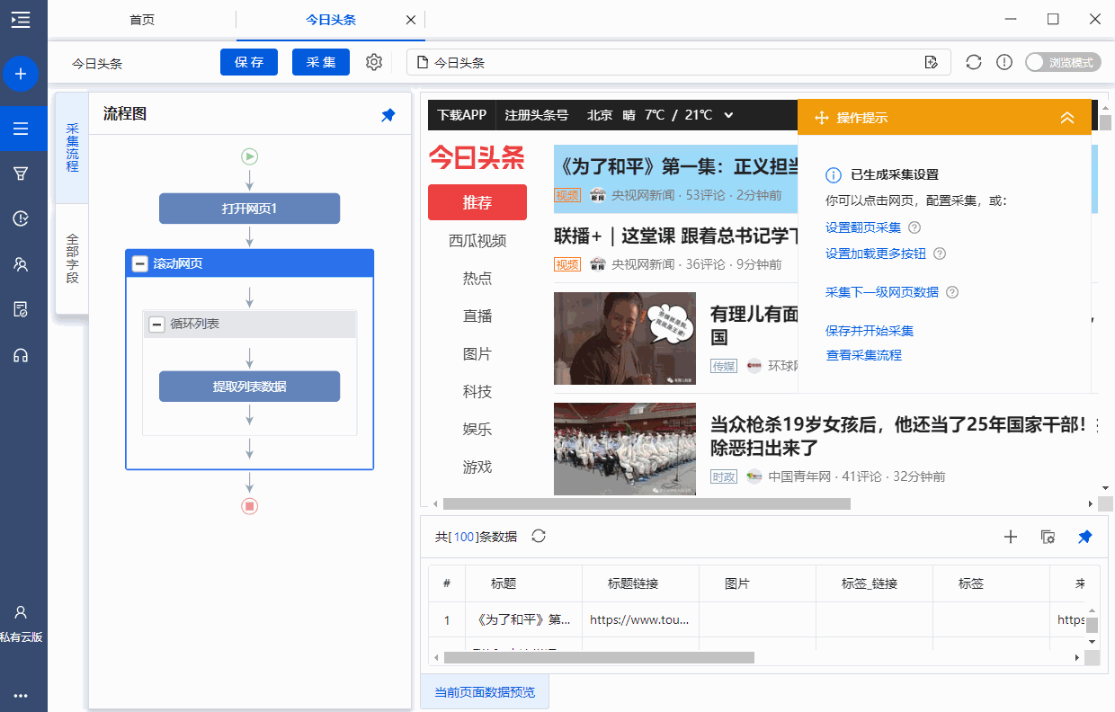Viewport: 1115px width, 712px height.
Task: Click the copy settings icon in data panel
Action: 1048,537
